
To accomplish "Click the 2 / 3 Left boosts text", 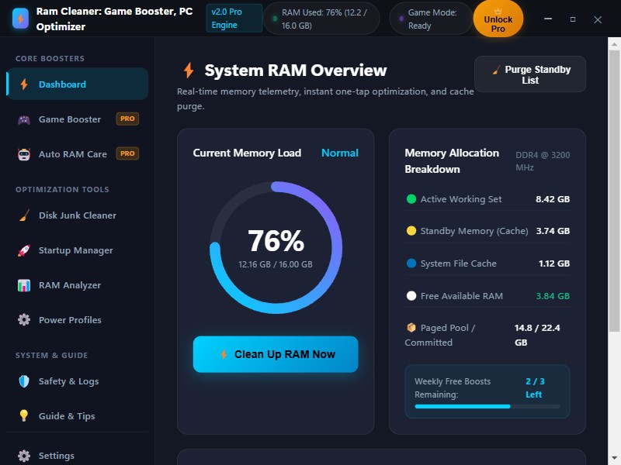I will click(535, 388).
